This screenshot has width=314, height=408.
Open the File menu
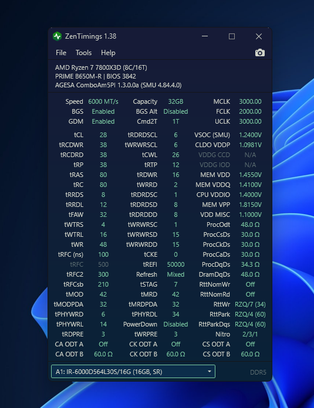[x=61, y=53]
